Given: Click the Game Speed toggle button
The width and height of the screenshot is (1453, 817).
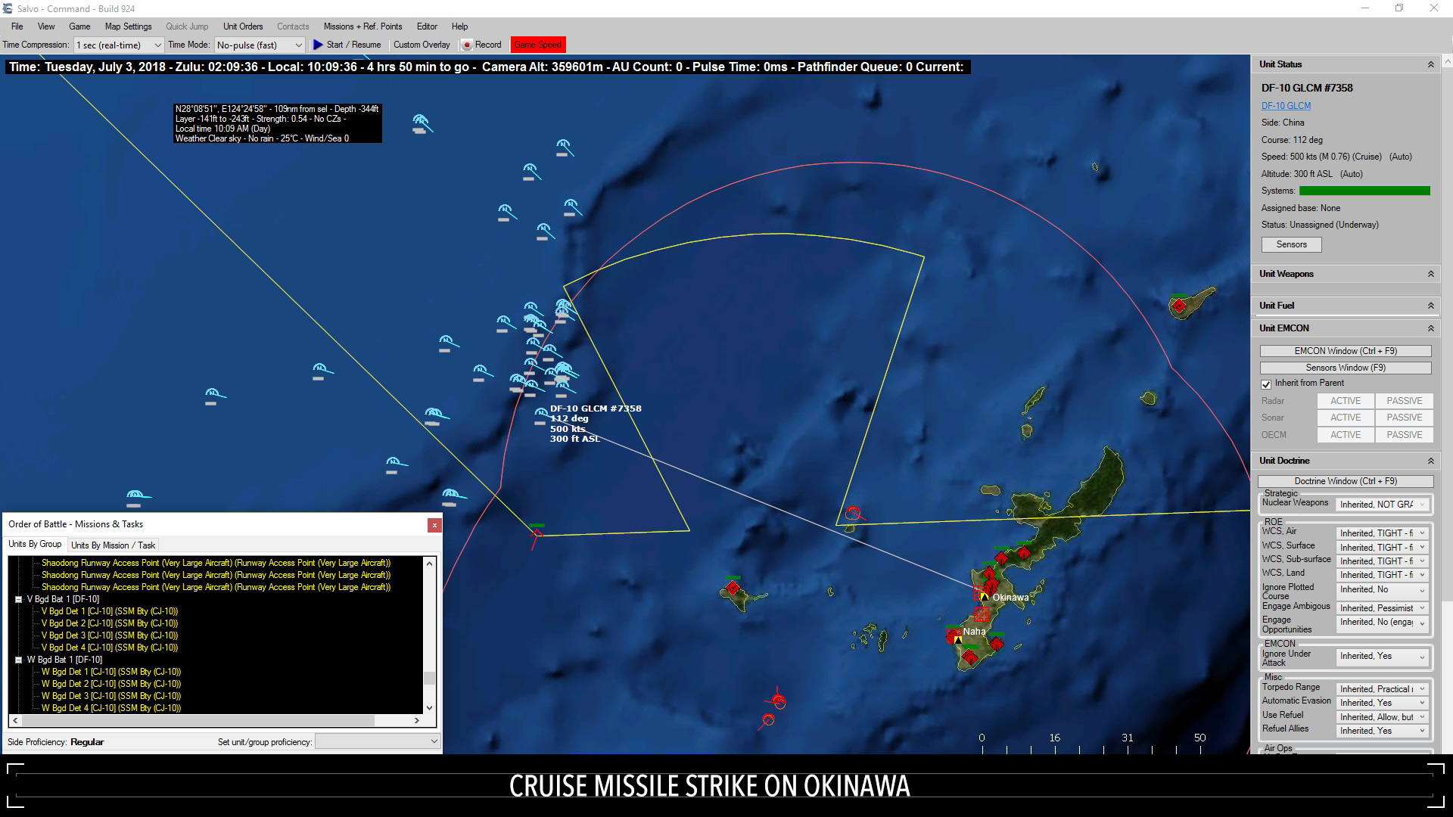Looking at the screenshot, I should pos(538,44).
